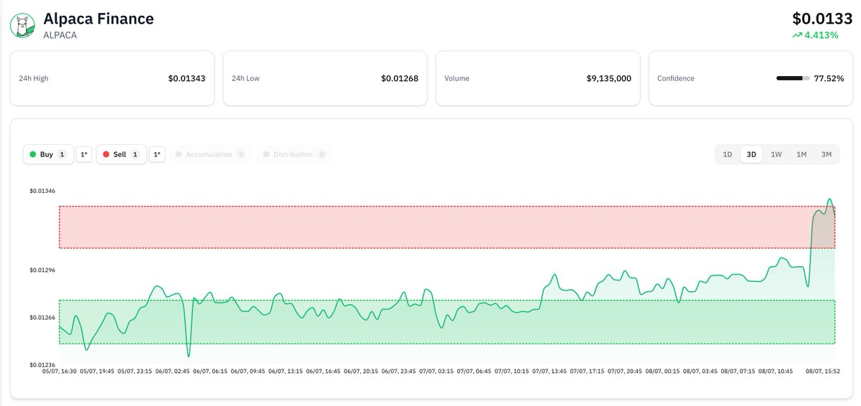Click the 07/07, 13:45 x-axis label
This screenshot has height=406, width=861.
point(549,372)
